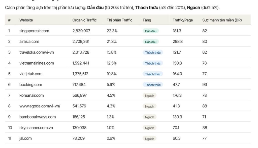The width and height of the screenshot is (258, 148).
Task: Click the Tầng column header
Action: (147, 20)
